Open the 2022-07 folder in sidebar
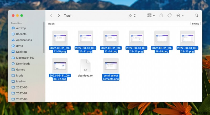 click(x=19, y=93)
